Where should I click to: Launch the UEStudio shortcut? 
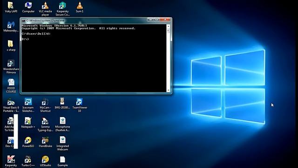45,161
